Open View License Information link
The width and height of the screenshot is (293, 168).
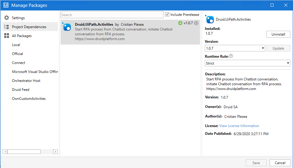pyautogui.click(x=239, y=126)
